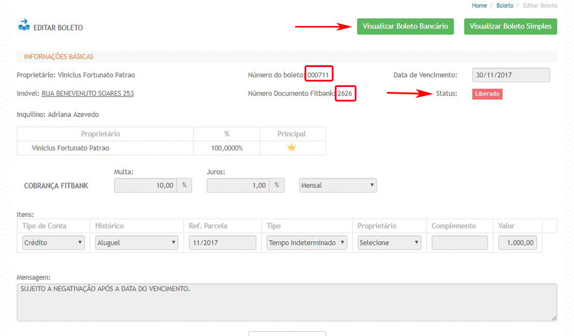
Task: Click the Data de Vencimento date field
Action: tap(511, 75)
